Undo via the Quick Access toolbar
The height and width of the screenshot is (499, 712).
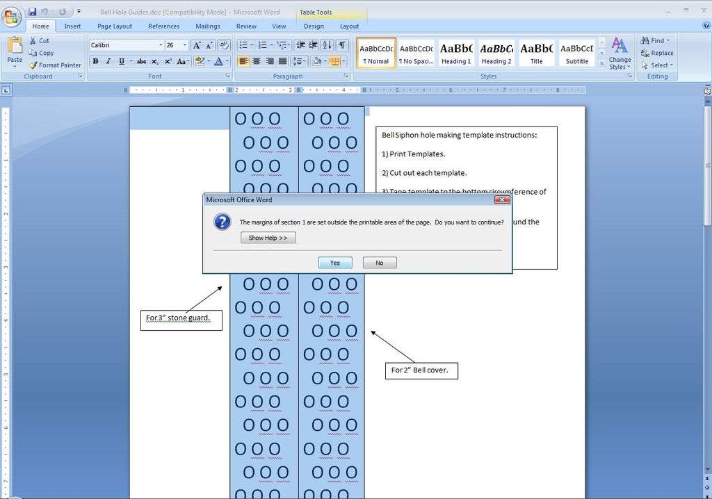44,12
